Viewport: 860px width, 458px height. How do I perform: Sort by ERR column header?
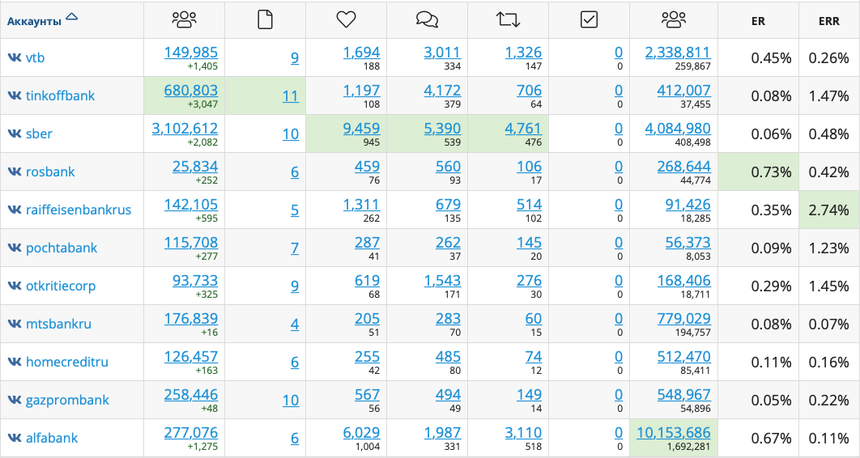click(828, 21)
